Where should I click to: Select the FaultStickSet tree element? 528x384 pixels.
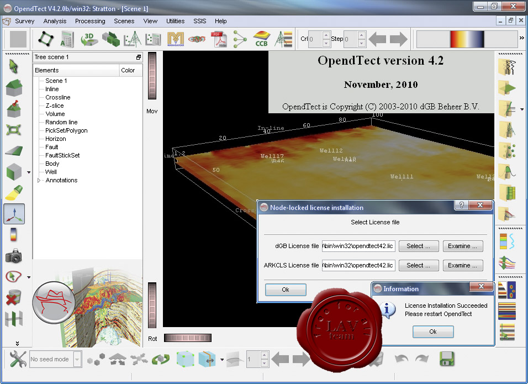tap(62, 155)
